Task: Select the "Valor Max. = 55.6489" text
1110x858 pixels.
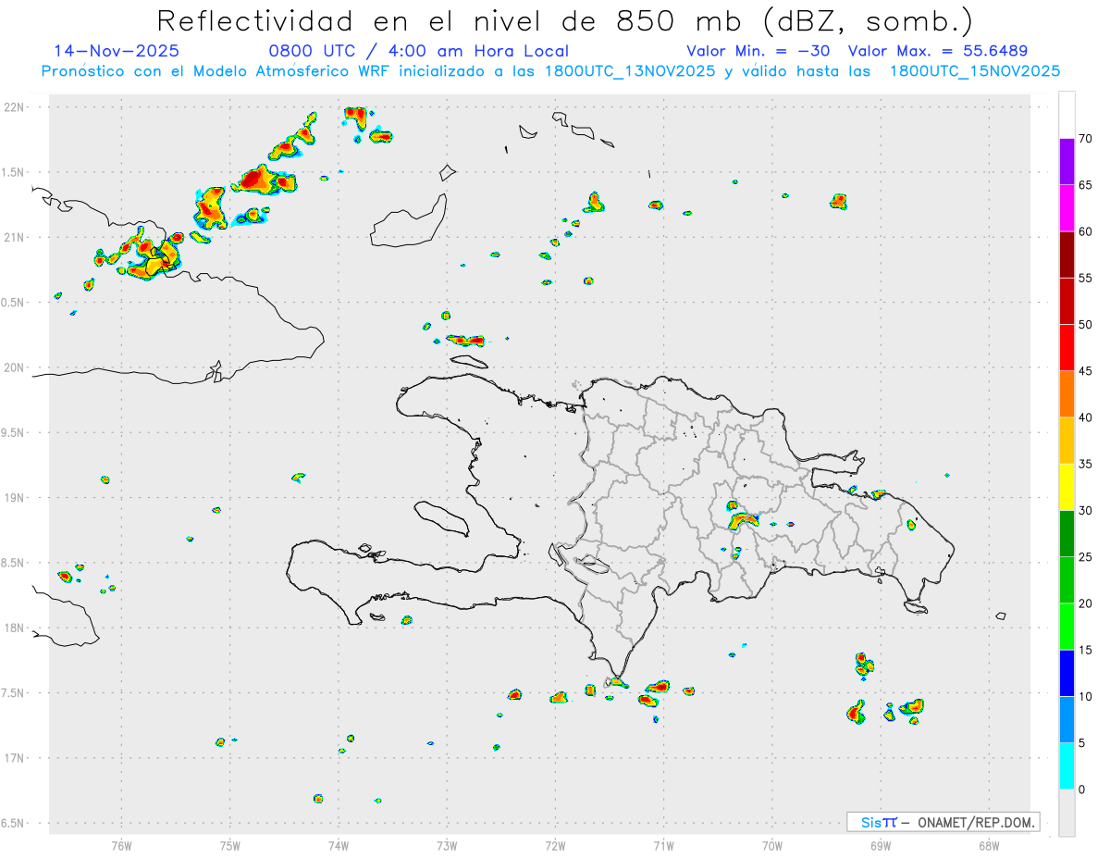Action: 938,51
